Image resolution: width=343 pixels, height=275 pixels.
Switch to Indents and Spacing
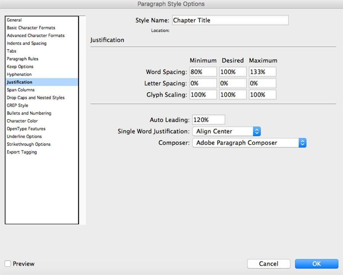(27, 43)
